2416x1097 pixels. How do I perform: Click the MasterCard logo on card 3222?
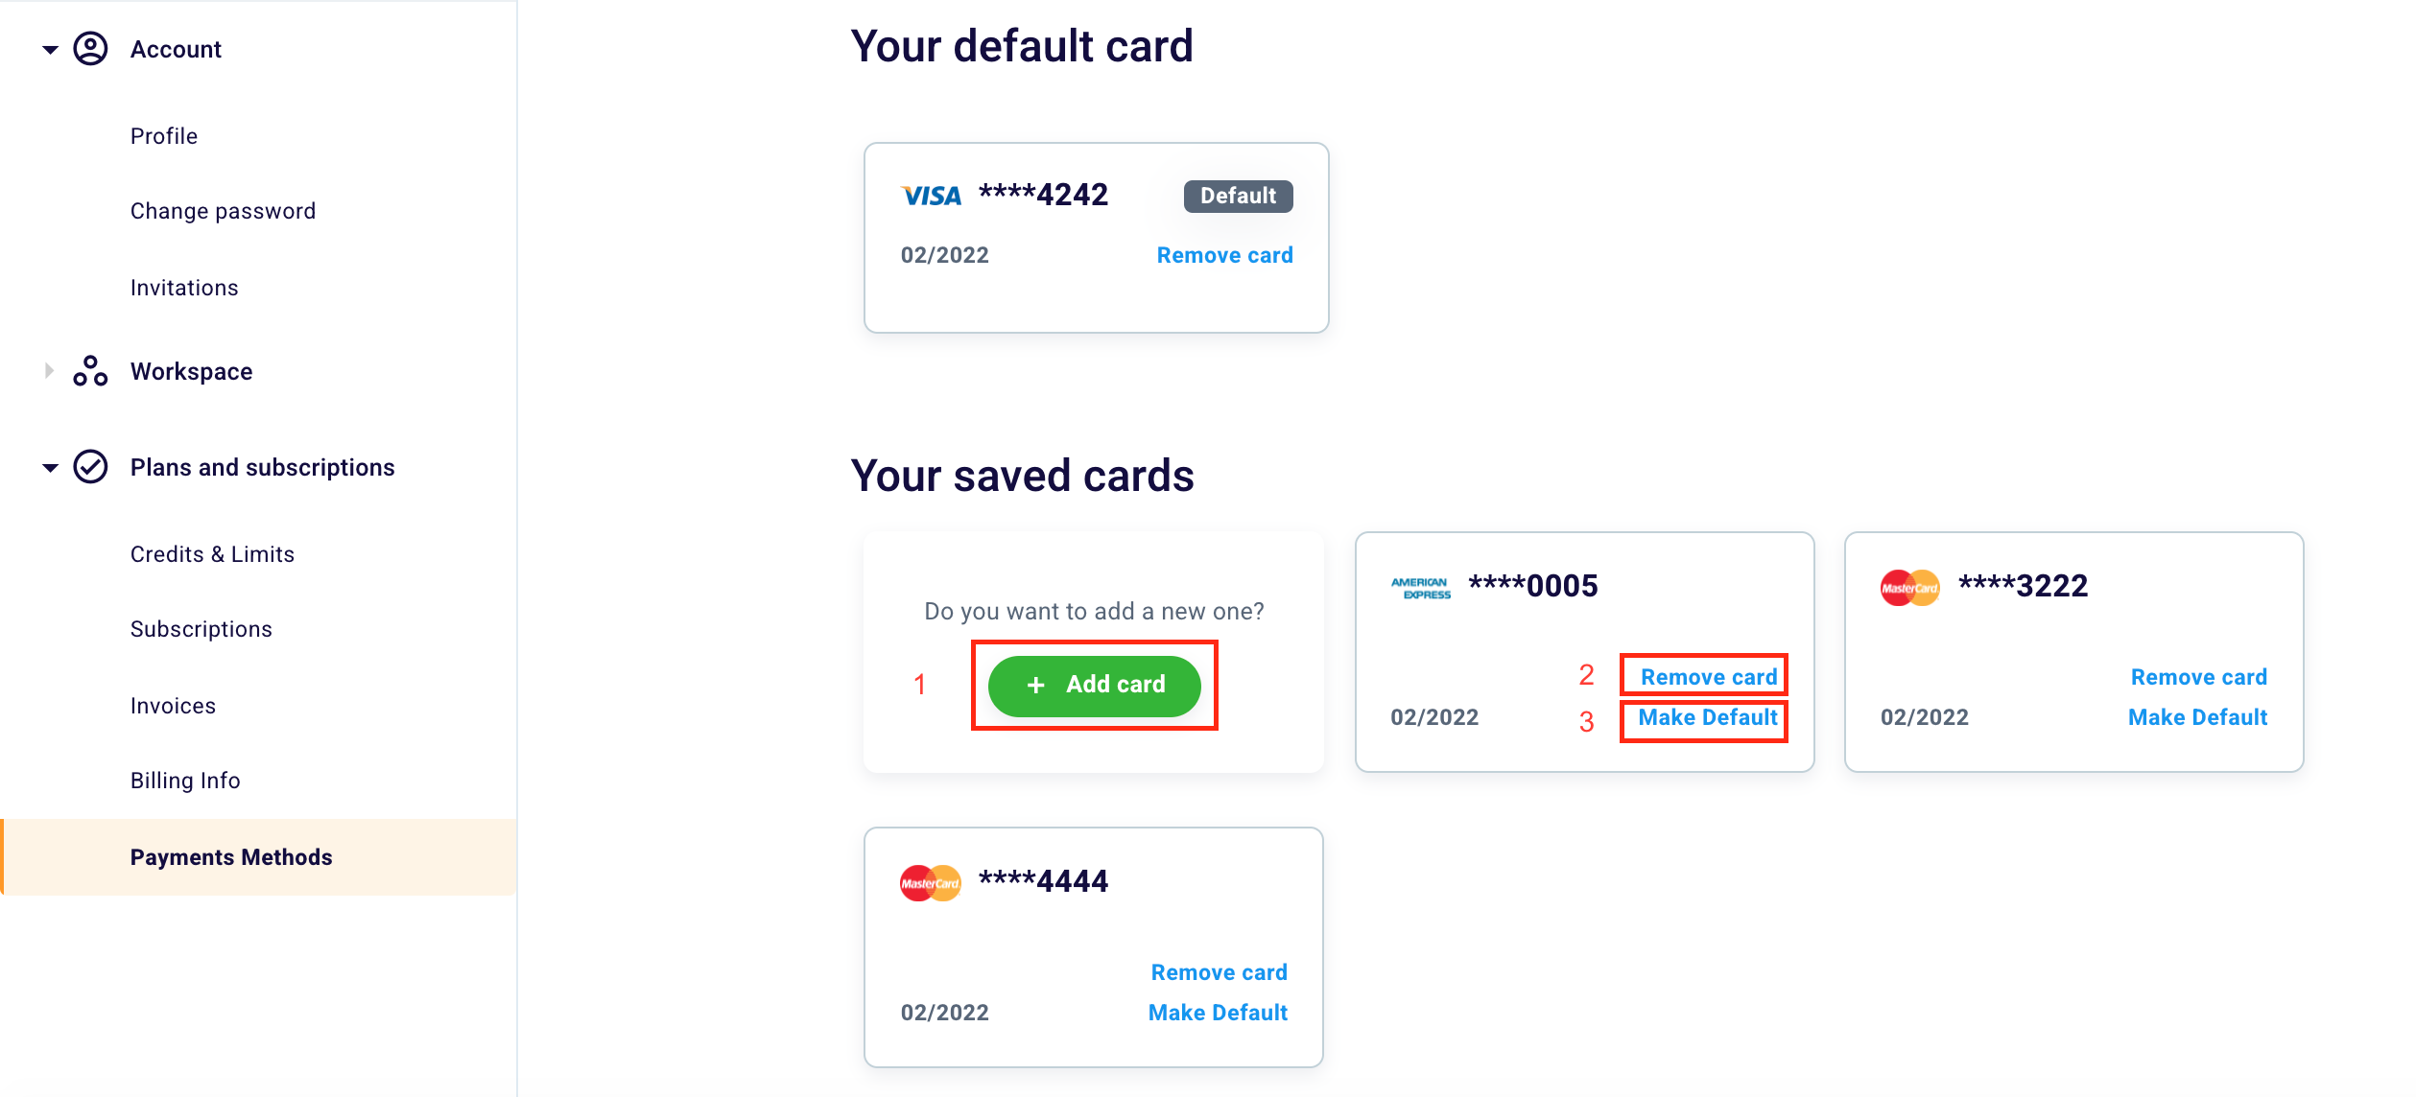pos(1909,588)
